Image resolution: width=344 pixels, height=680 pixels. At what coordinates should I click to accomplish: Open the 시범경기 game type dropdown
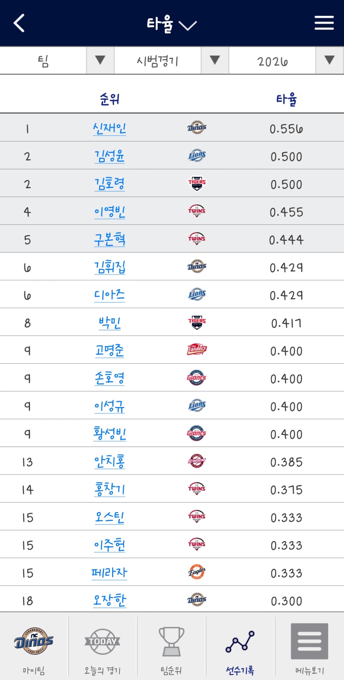[x=171, y=61]
